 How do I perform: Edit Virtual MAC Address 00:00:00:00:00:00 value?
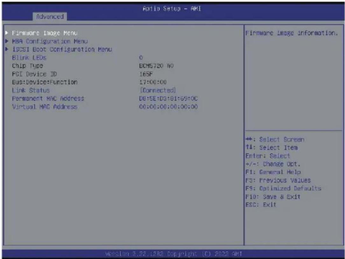pos(168,107)
